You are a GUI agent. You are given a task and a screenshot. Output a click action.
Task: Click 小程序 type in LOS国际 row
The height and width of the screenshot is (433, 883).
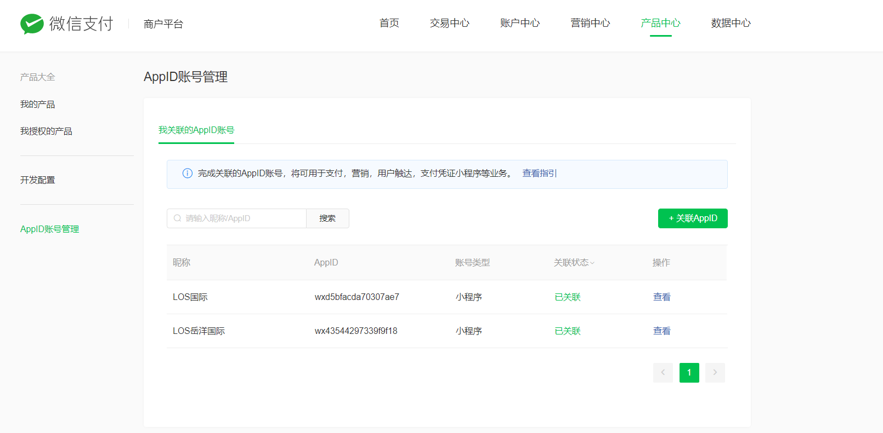tap(469, 297)
